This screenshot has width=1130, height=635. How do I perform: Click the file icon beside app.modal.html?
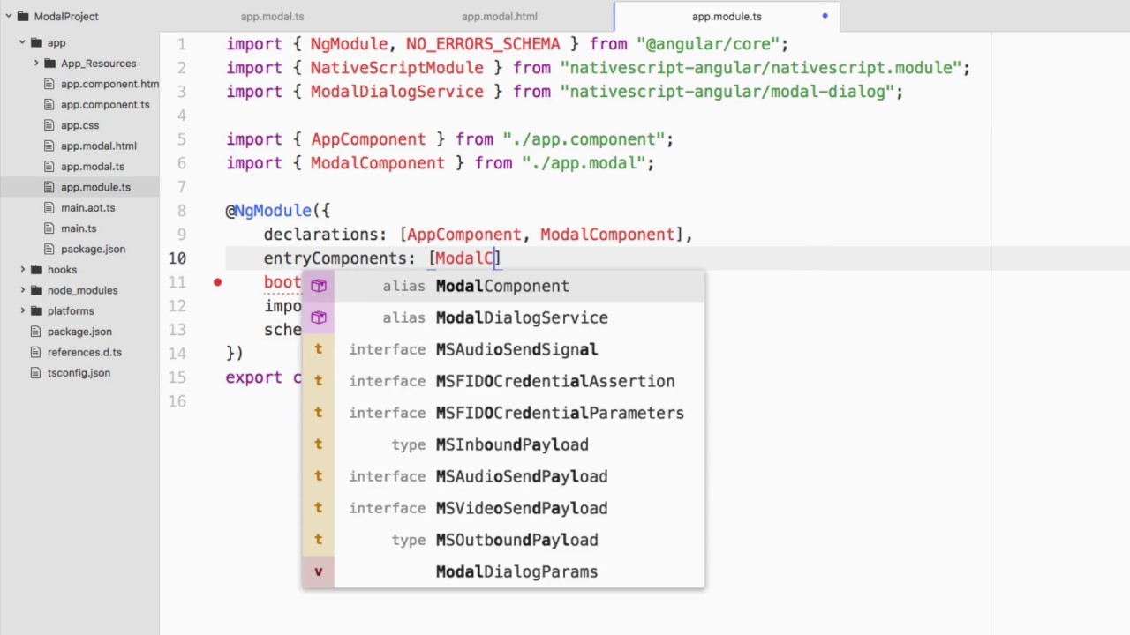[51, 146]
